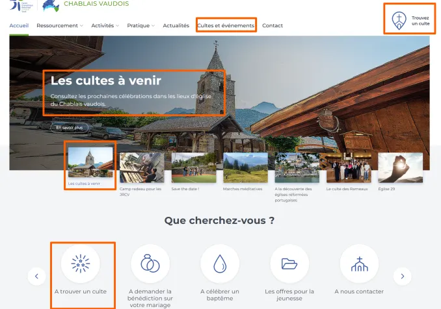This screenshot has width=441, height=309.
Task: Open the Actualités menu item
Action: point(176,26)
